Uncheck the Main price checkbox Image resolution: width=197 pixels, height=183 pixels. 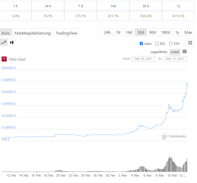[141, 43]
